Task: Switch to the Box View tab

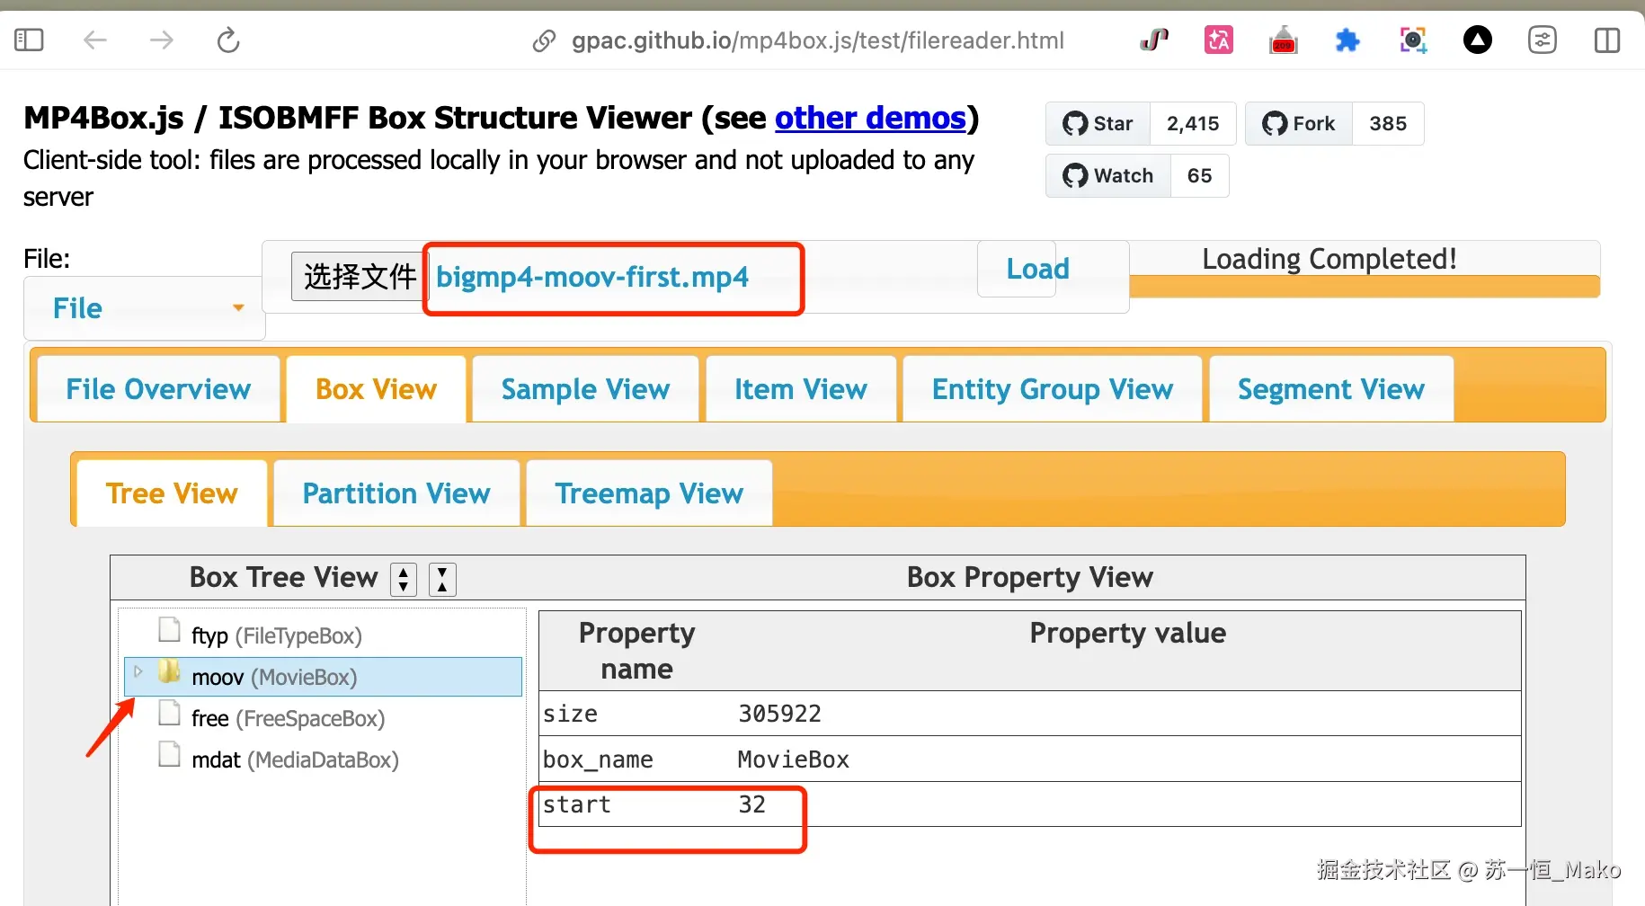Action: coord(376,389)
